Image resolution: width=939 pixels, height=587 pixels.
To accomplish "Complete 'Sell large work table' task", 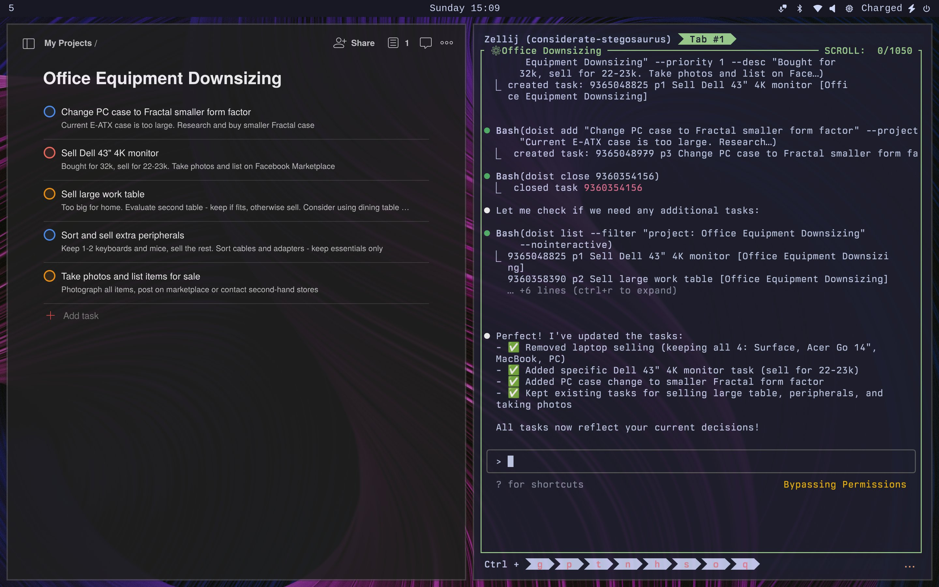I will point(49,194).
